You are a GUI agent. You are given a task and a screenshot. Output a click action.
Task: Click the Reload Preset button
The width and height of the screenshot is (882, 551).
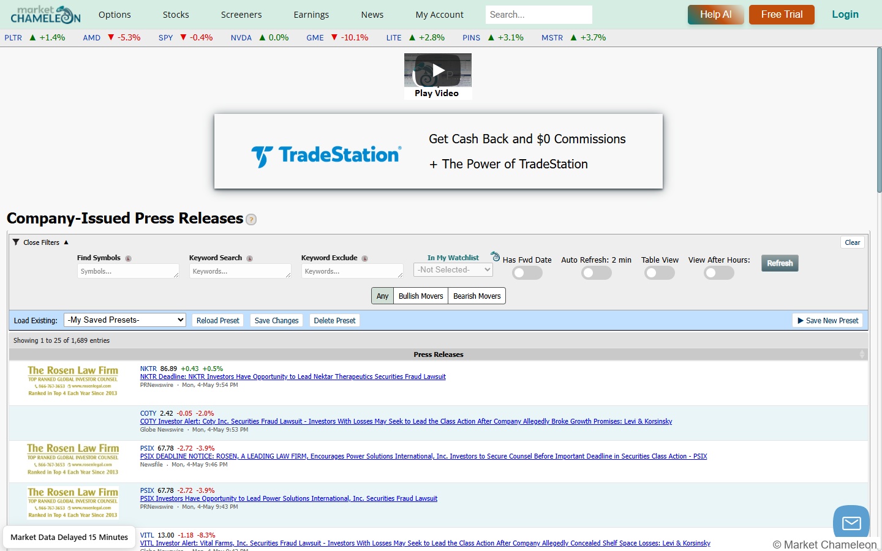(218, 320)
